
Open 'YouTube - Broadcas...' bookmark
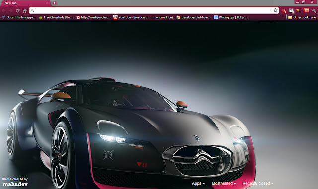click(130, 17)
